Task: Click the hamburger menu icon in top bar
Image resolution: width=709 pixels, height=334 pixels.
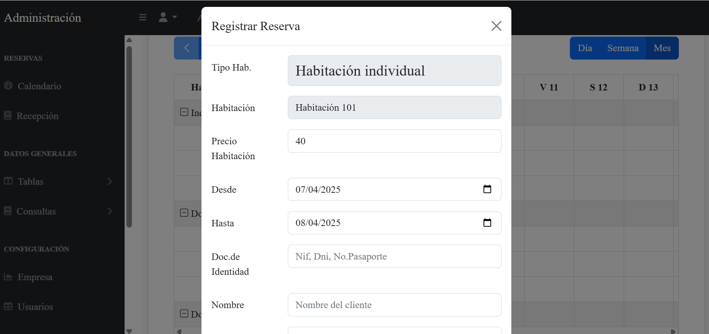Action: click(143, 17)
